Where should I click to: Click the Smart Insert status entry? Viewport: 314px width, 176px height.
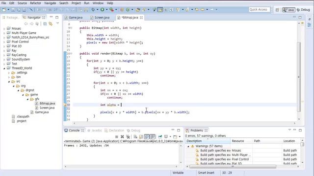(206, 173)
